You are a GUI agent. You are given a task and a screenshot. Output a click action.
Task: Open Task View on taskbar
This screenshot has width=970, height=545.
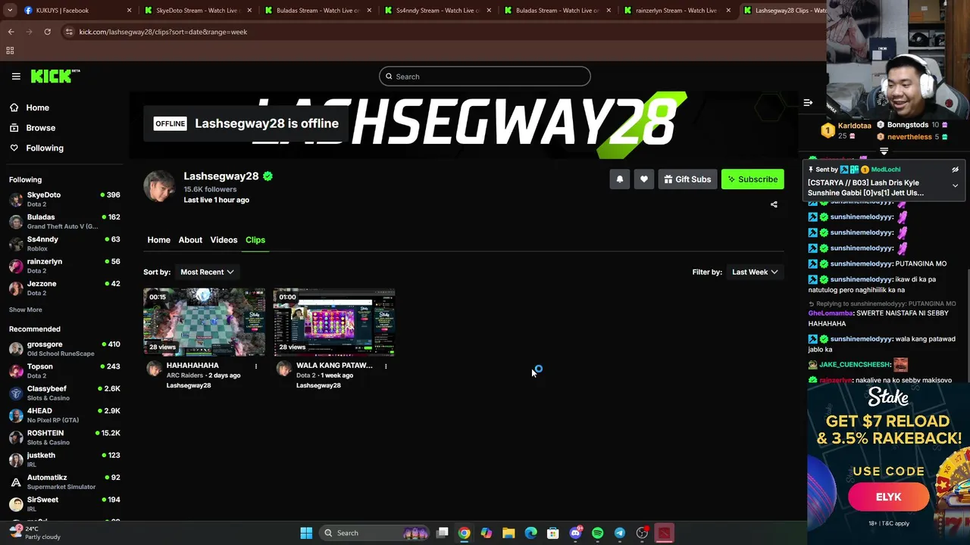pos(443,533)
